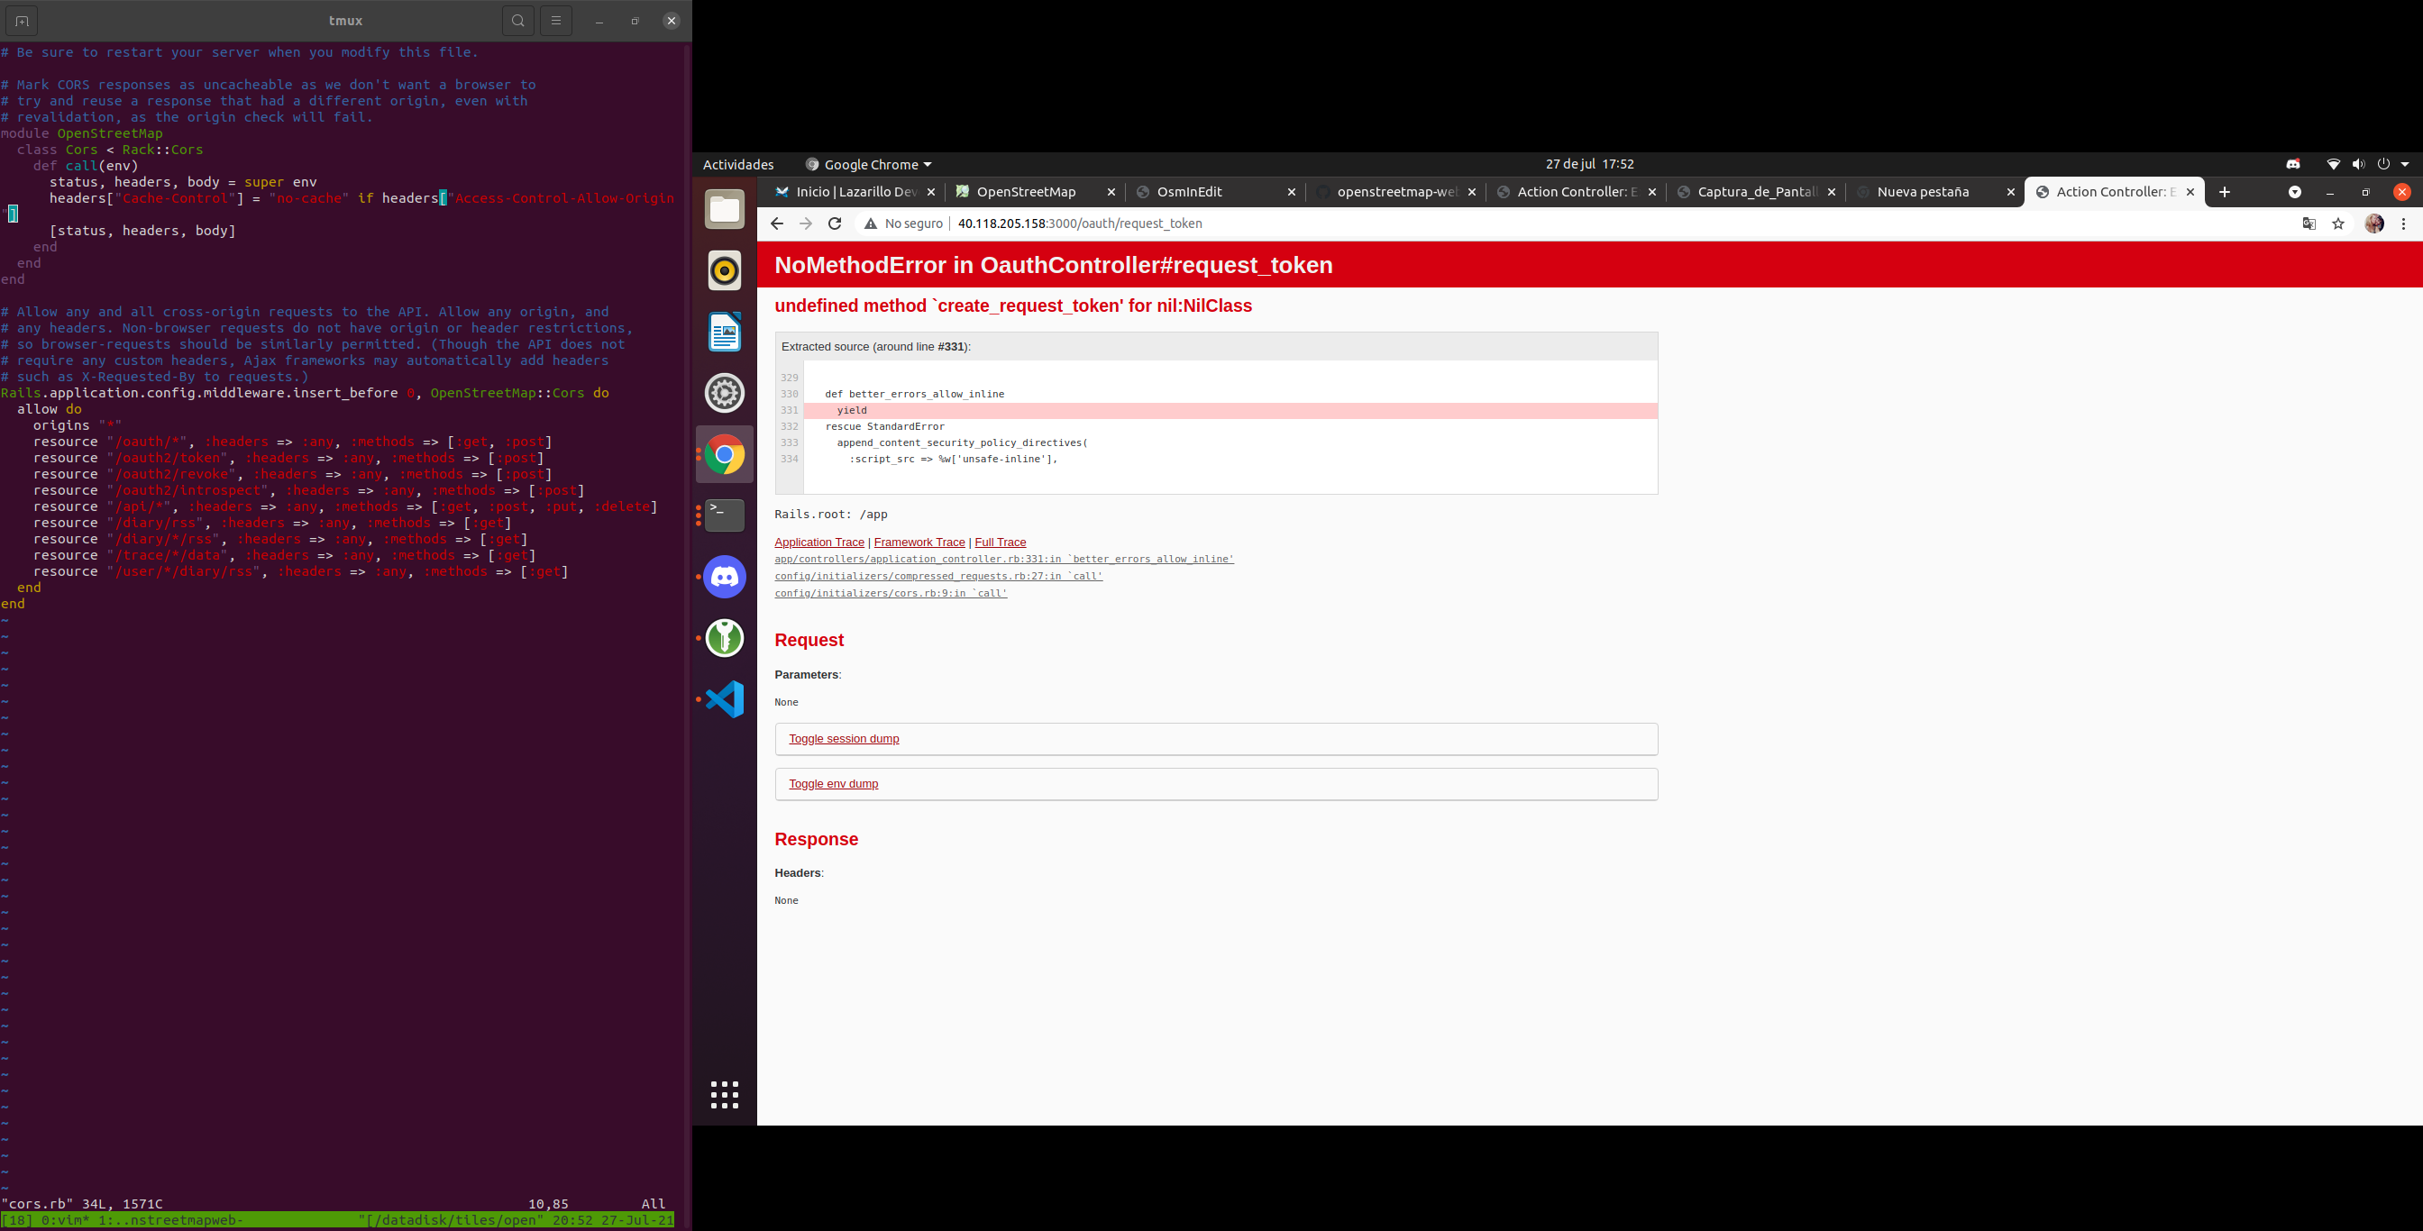
Task: Switch to Captura_de_Pantalla tab
Action: tap(1756, 192)
